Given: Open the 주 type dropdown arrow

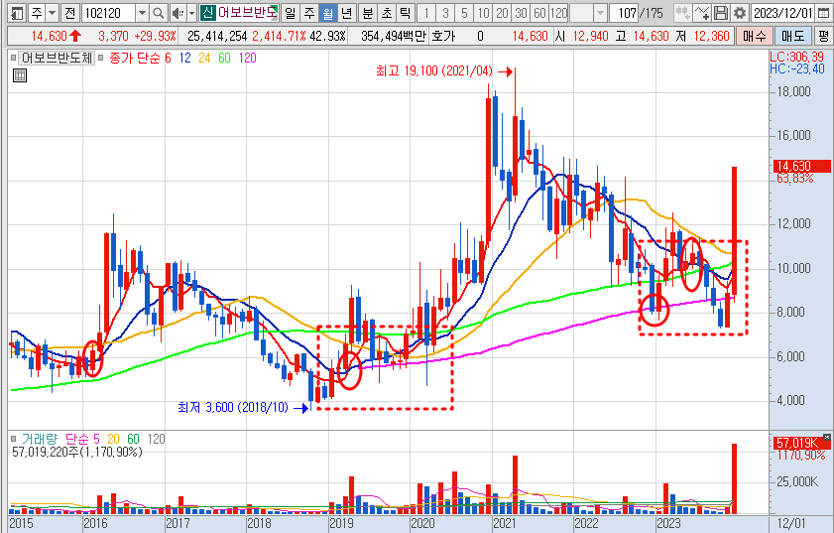Looking at the screenshot, I should coord(53,13).
